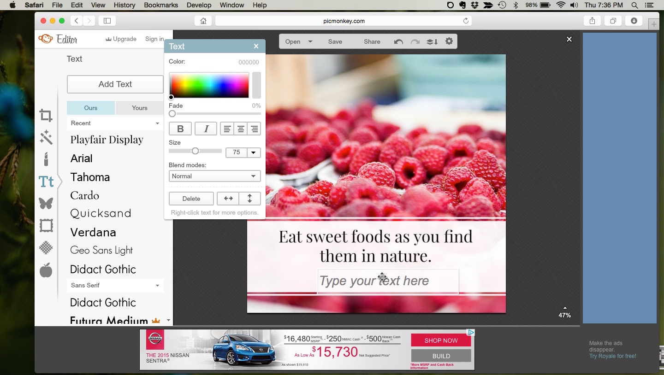Show Safari downloads
Image resolution: width=664 pixels, height=375 pixels.
click(634, 21)
